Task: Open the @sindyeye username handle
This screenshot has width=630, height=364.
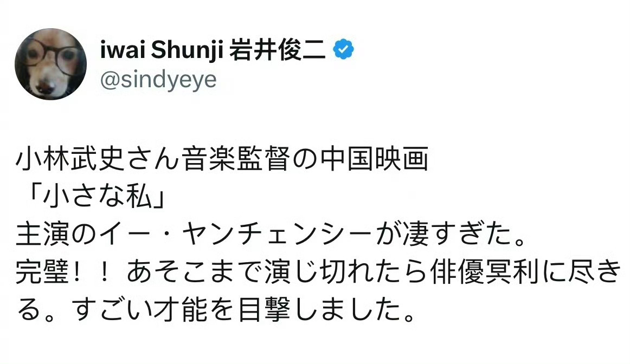Action: (158, 79)
